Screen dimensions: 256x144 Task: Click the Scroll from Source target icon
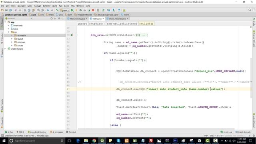[x=52, y=18]
